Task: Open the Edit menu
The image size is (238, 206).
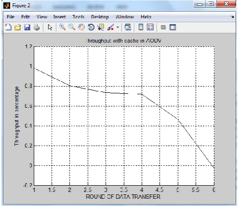Action: point(26,17)
